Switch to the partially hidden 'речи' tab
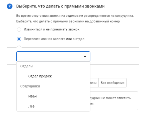This screenshot has width=146, height=115. [94, 83]
